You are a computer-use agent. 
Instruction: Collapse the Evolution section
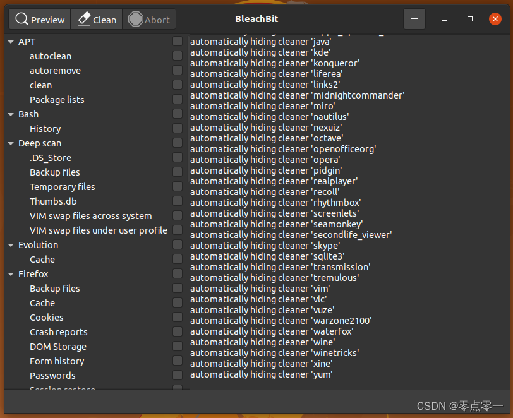click(10, 244)
